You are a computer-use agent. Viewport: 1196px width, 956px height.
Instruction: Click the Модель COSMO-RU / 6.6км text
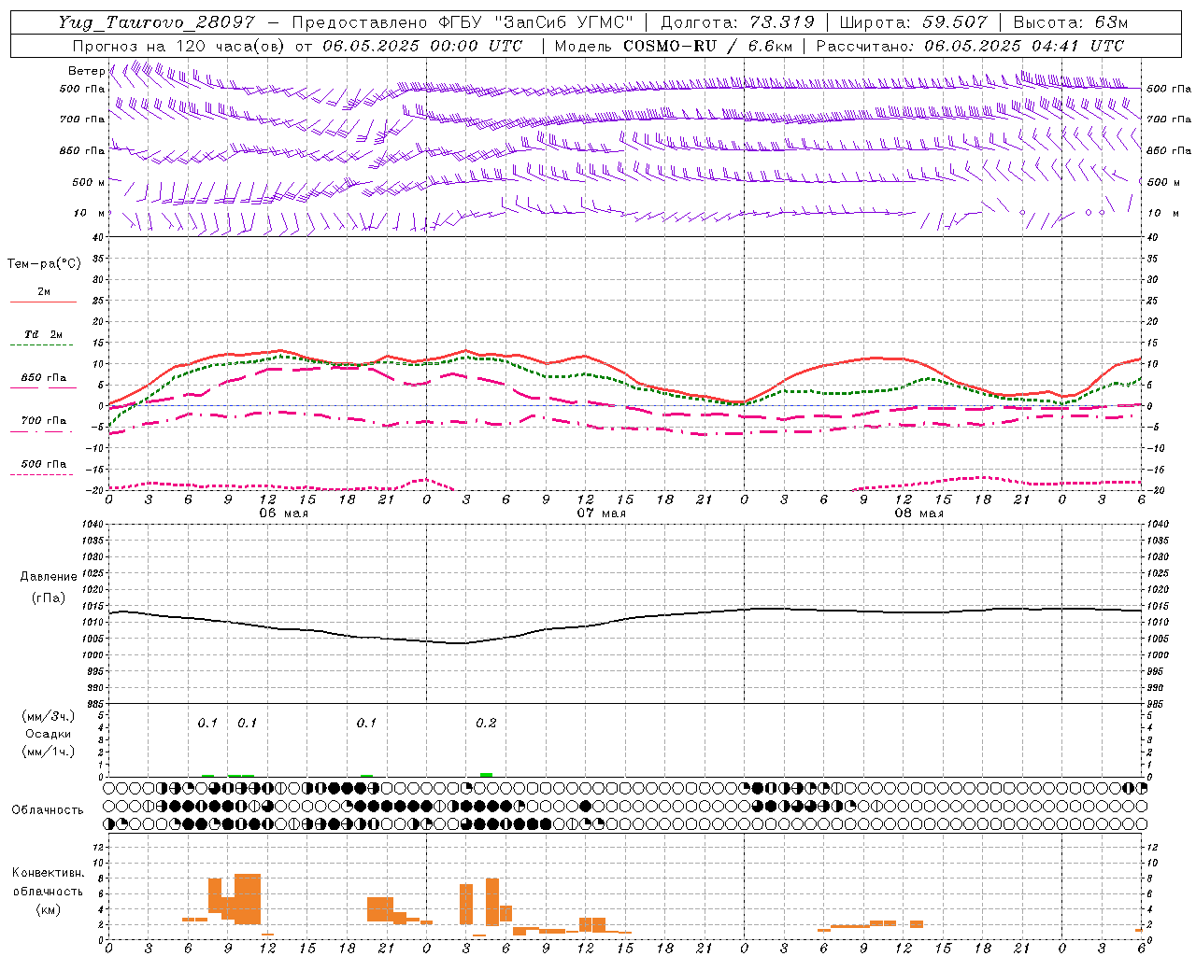674,46
